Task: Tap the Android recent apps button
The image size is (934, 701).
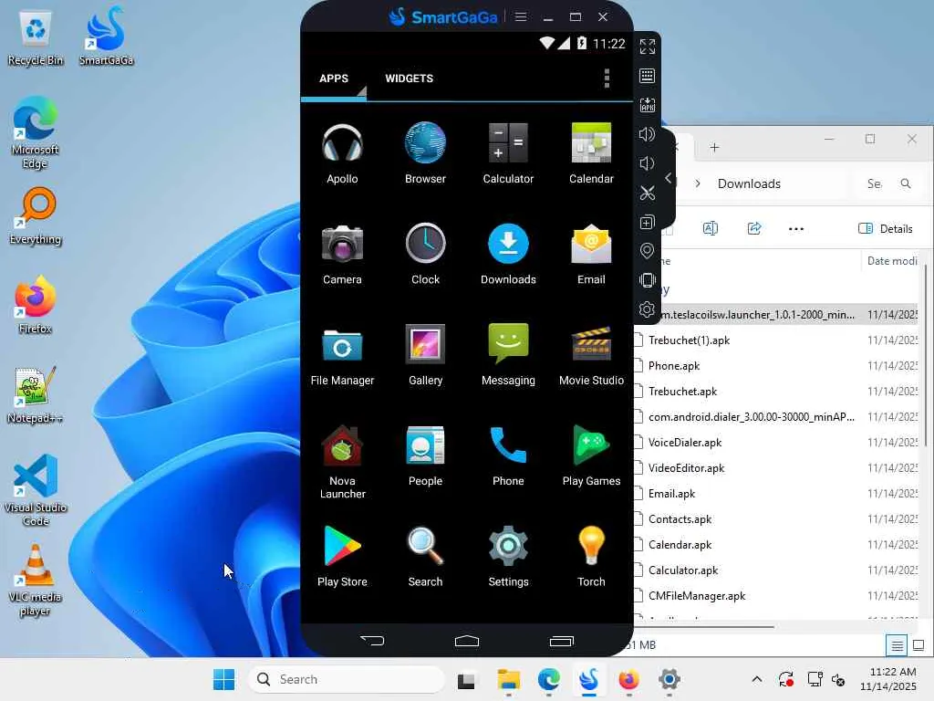Action: pyautogui.click(x=561, y=641)
